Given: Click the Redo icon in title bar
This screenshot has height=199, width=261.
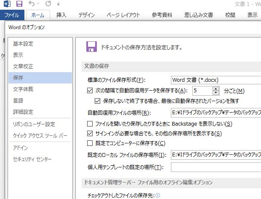Looking at the screenshot, I should [48, 4].
